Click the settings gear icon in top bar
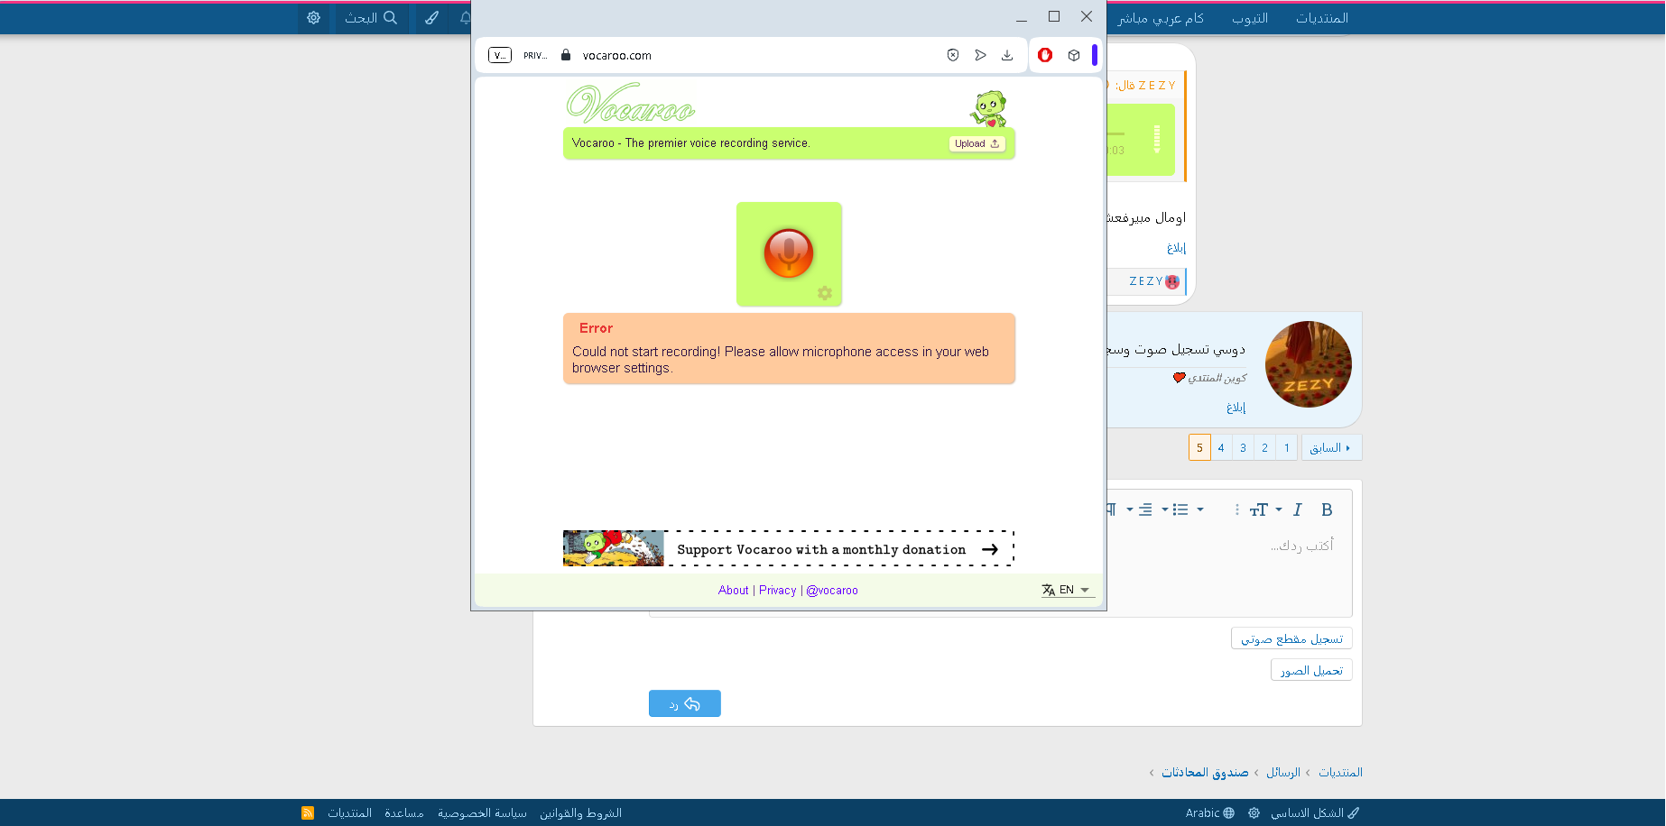Image resolution: width=1666 pixels, height=826 pixels. click(313, 17)
